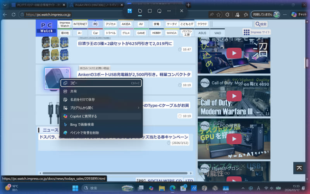Open the 16°C weather widget
Image resolution: width=310 pixels, height=194 pixels.
12,188
